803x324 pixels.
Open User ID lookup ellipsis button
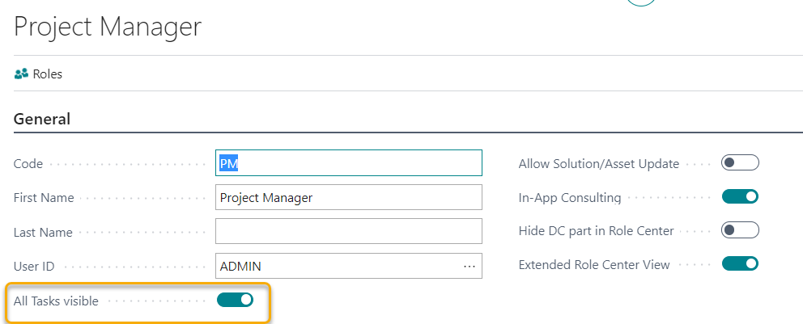click(x=469, y=266)
